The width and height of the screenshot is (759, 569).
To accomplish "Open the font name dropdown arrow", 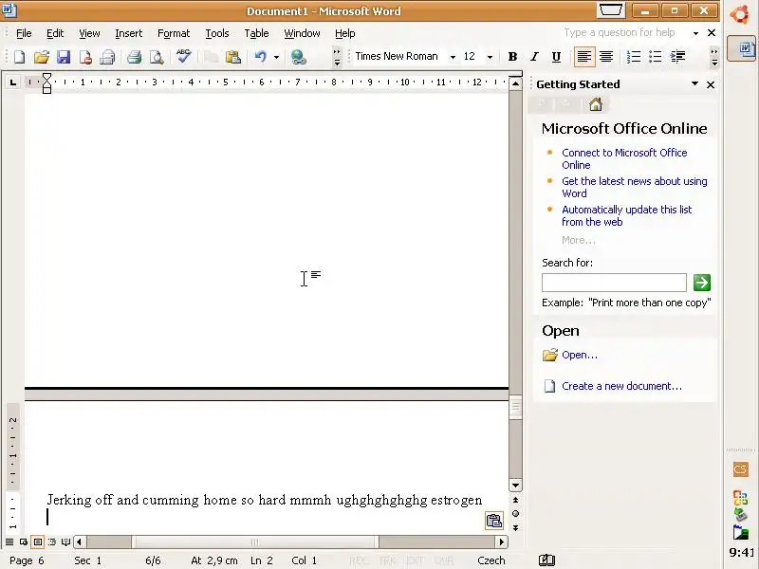I will (453, 57).
